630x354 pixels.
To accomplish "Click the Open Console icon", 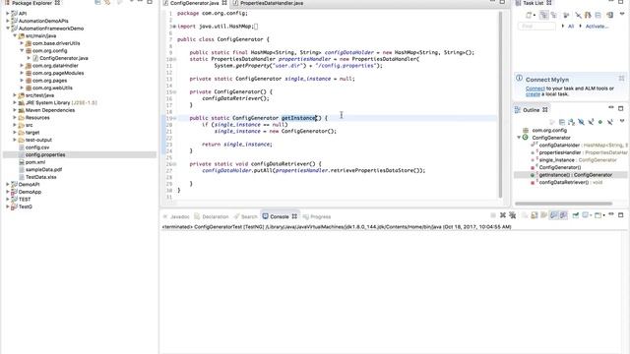I will [x=598, y=215].
